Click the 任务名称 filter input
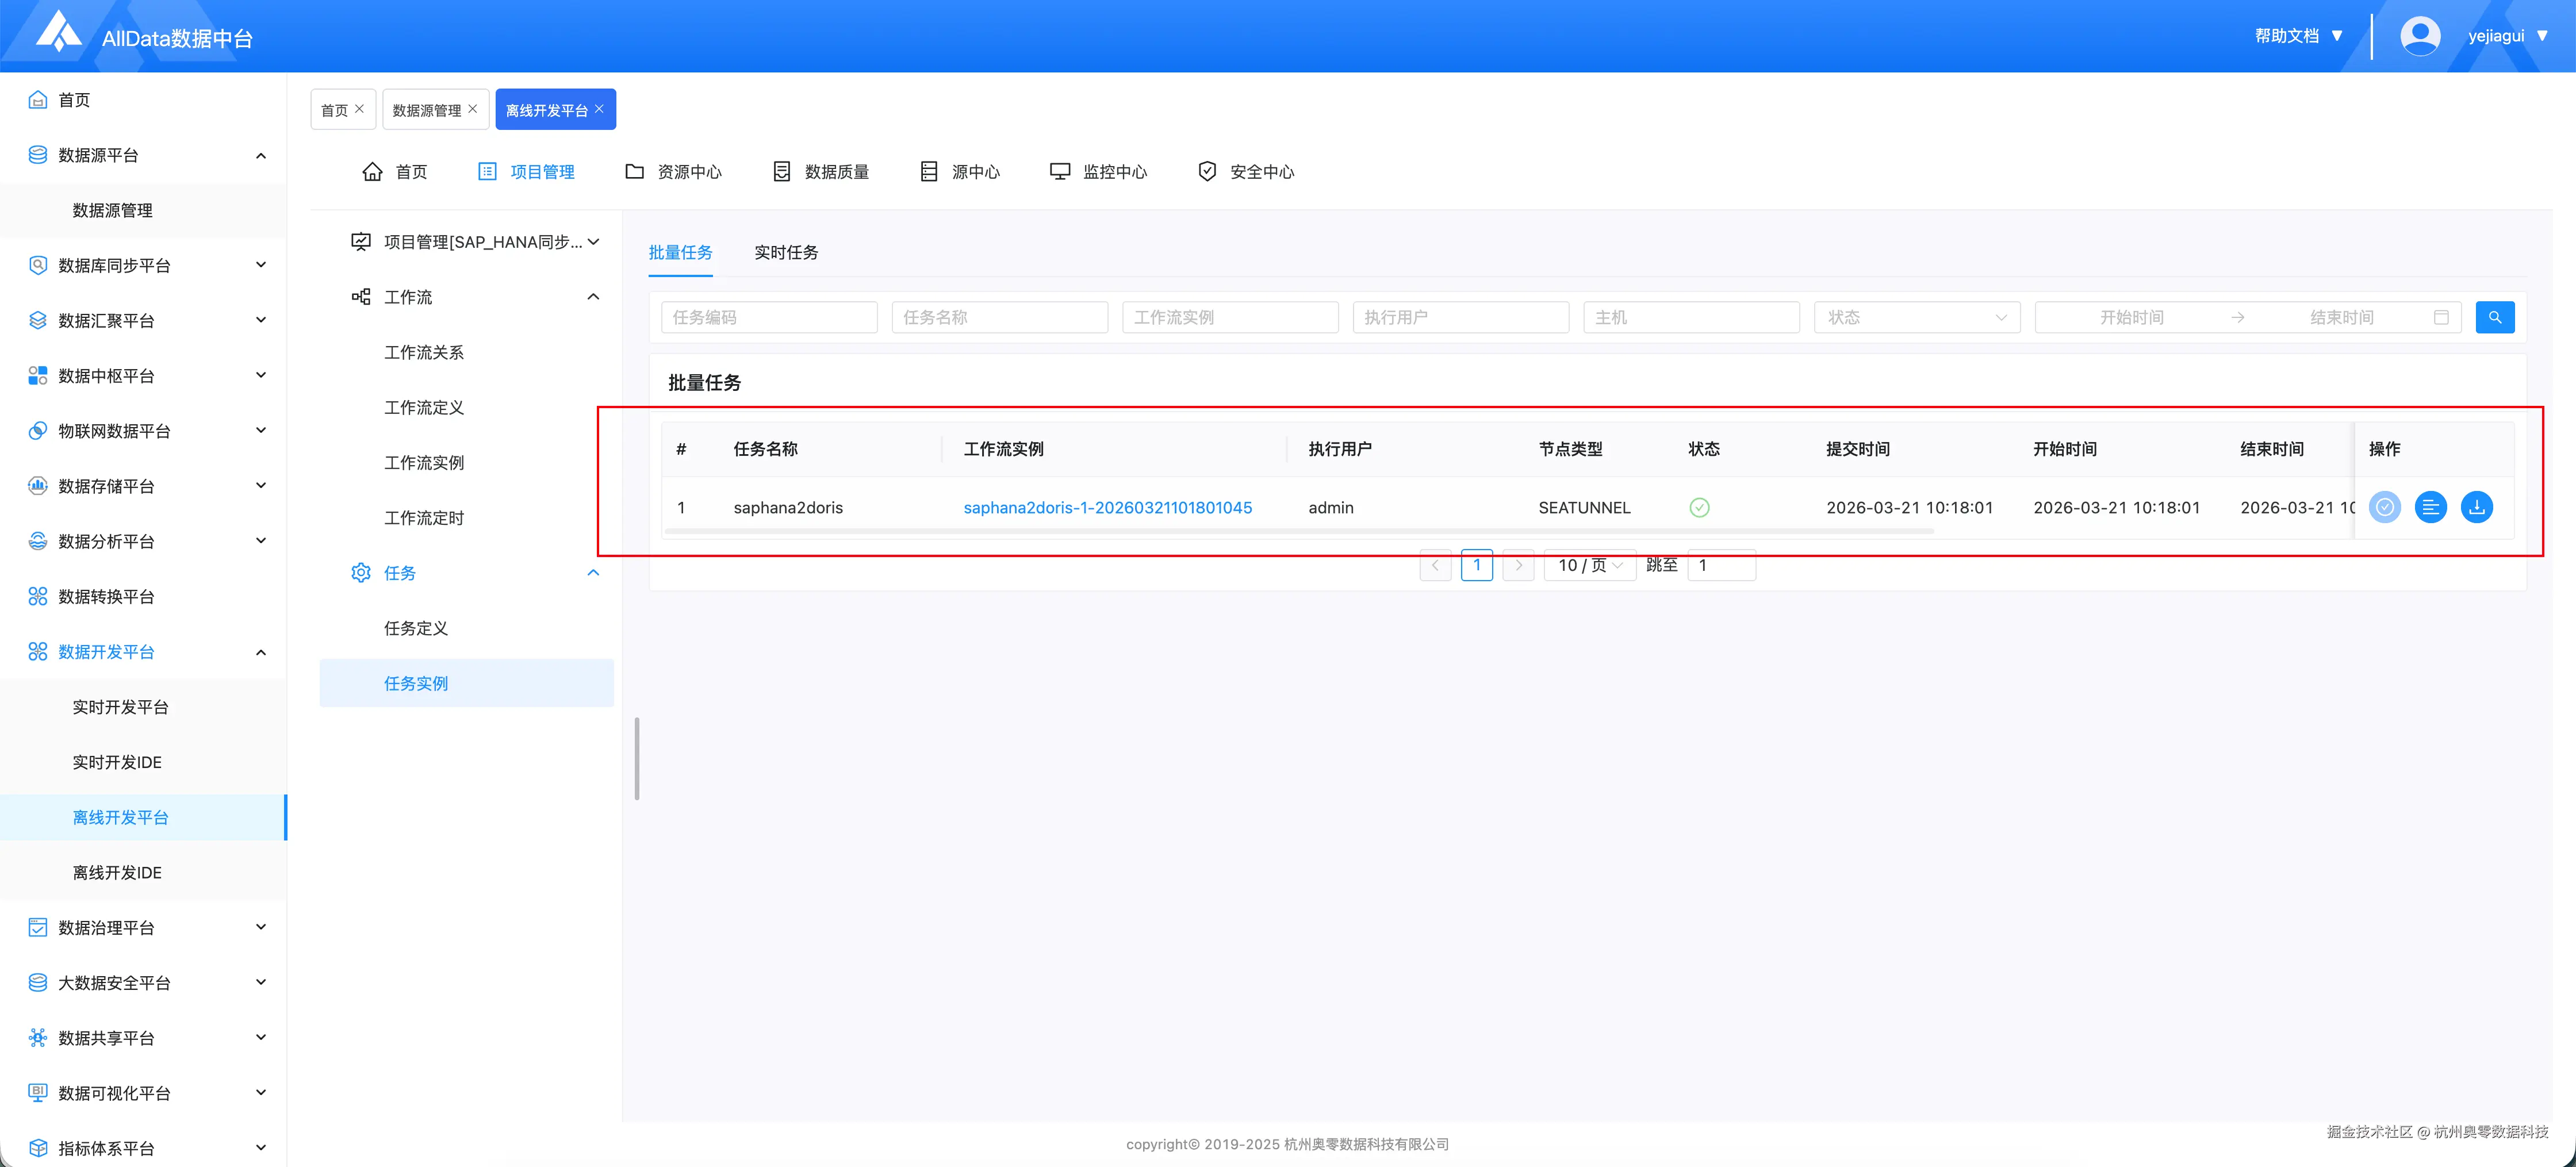Image resolution: width=2576 pixels, height=1167 pixels. (x=999, y=317)
